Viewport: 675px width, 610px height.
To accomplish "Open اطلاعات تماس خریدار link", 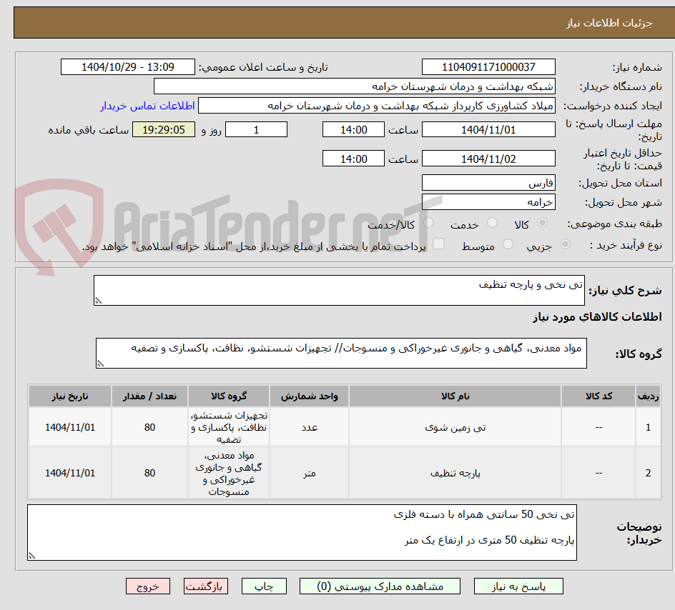I will tap(147, 106).
